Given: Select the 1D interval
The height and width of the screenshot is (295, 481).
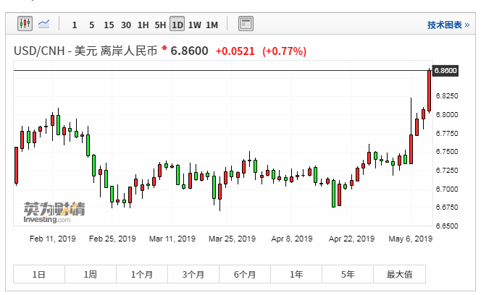Looking at the screenshot, I should tap(177, 24).
